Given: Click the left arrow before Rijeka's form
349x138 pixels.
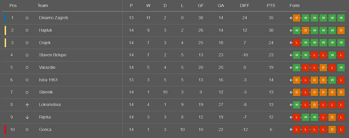Looking at the screenshot, I should point(291,117).
